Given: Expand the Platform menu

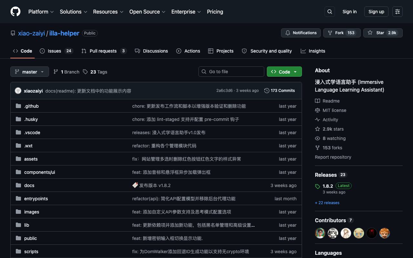Looking at the screenshot, I should click(41, 12).
